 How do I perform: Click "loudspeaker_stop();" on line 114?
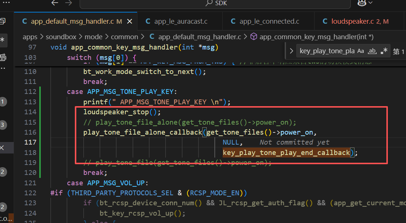(122, 112)
